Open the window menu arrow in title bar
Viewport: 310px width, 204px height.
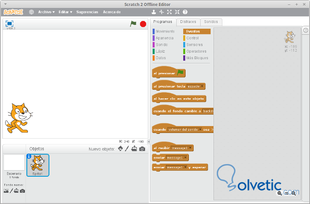[x=5, y=4]
